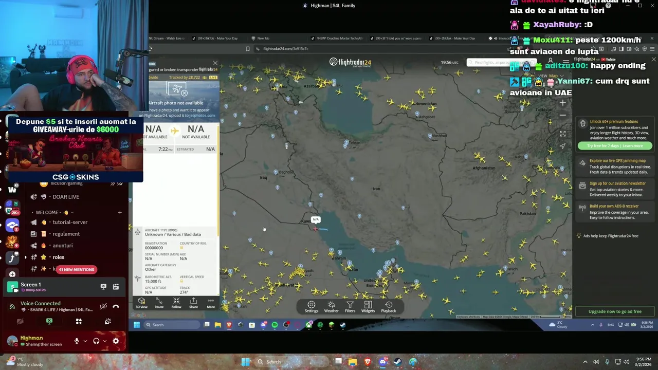Show hidden system tray icons
Screen dimensions: 658x370
(585, 362)
